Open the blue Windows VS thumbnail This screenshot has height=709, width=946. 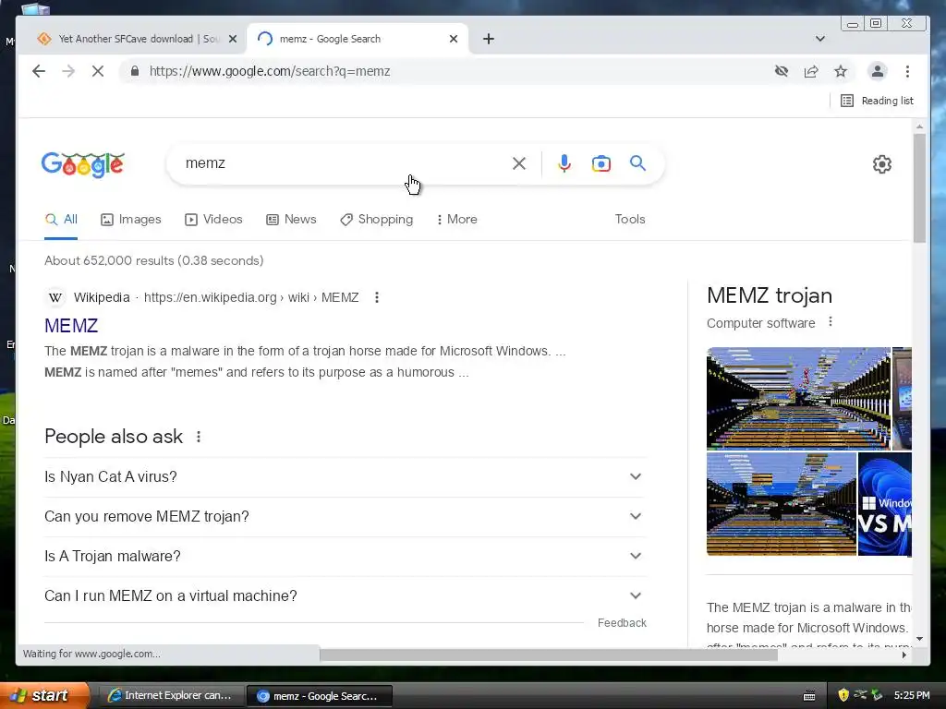(885, 504)
